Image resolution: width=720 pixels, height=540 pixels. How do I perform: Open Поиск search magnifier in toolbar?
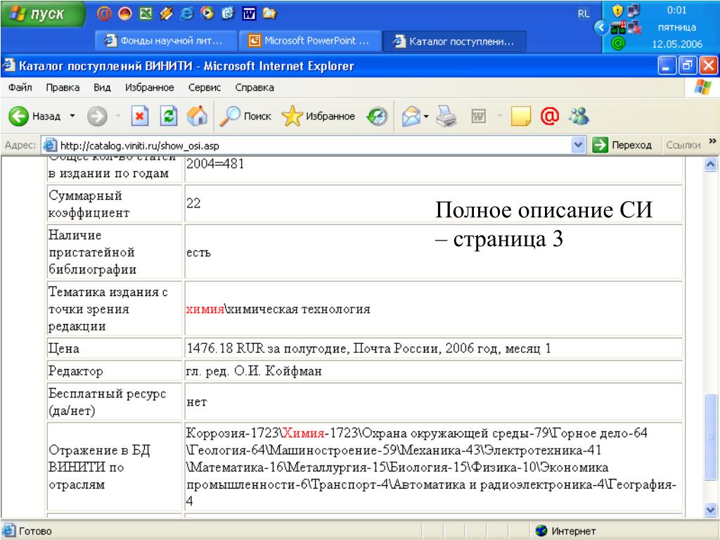(x=245, y=116)
